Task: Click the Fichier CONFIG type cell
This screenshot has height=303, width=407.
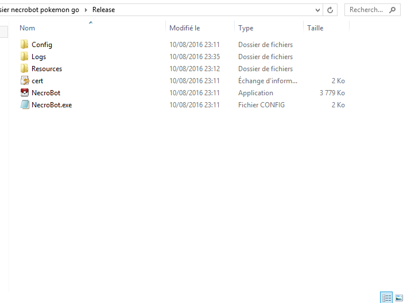Action: pyautogui.click(x=261, y=105)
